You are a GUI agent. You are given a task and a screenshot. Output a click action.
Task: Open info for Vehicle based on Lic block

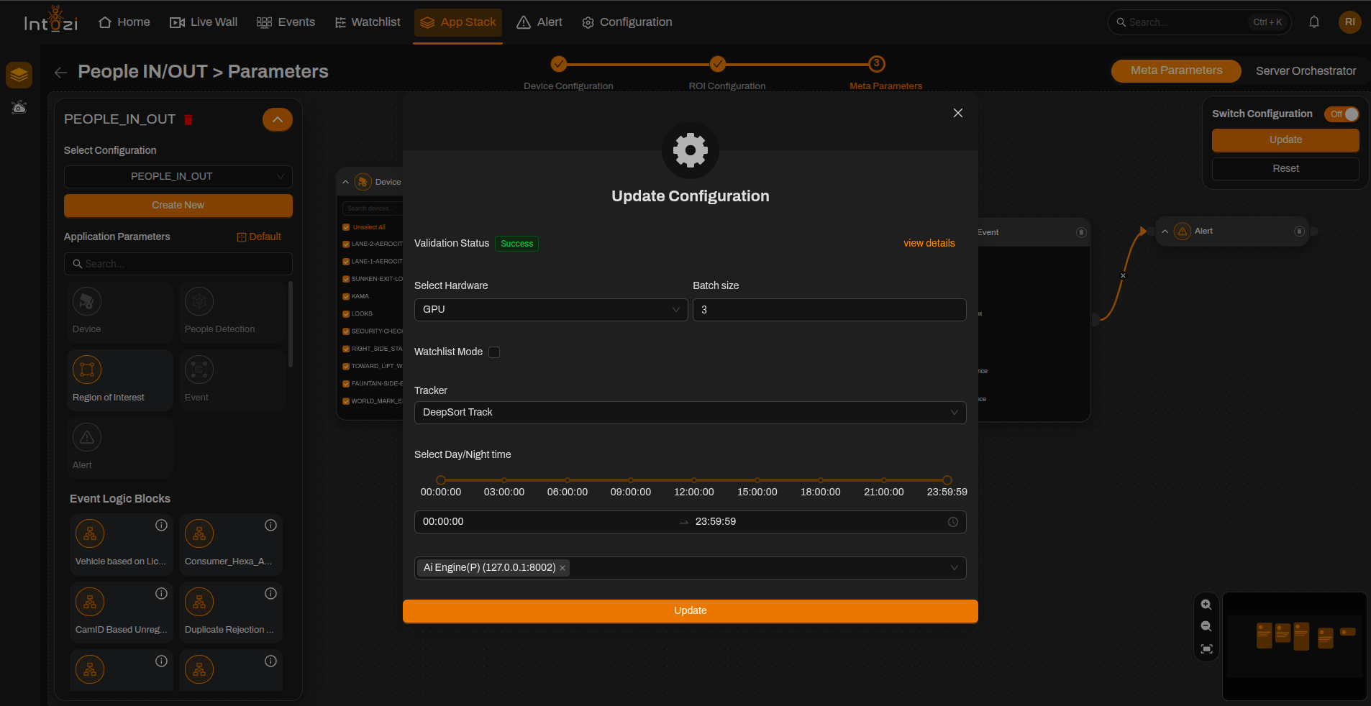point(161,526)
